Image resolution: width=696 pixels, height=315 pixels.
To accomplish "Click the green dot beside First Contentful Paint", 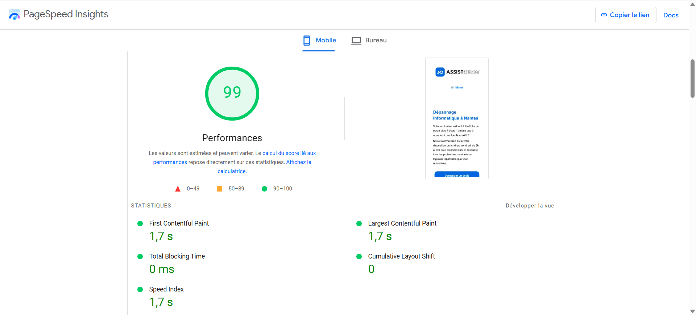I will pyautogui.click(x=140, y=224).
